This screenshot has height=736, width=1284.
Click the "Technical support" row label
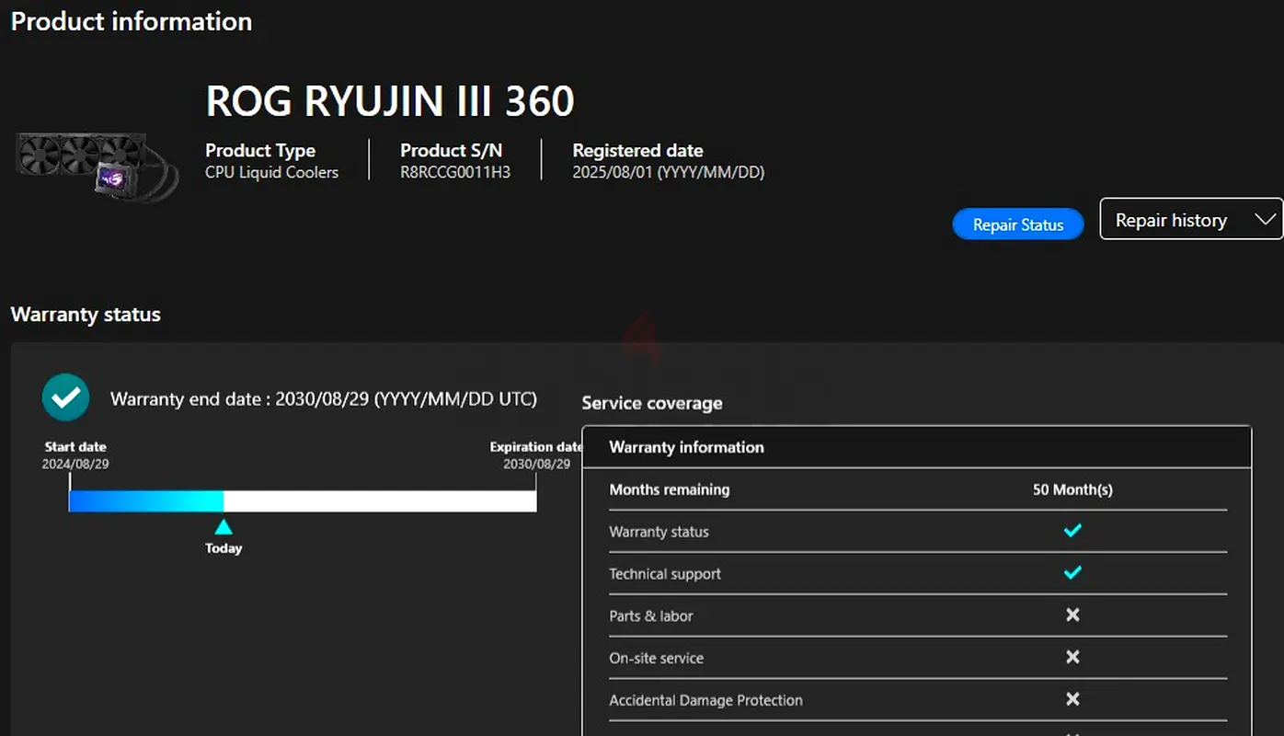[665, 574]
